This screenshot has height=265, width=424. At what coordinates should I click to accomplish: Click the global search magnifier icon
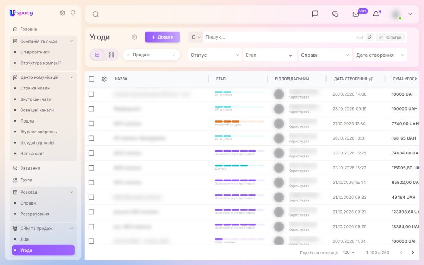click(96, 14)
